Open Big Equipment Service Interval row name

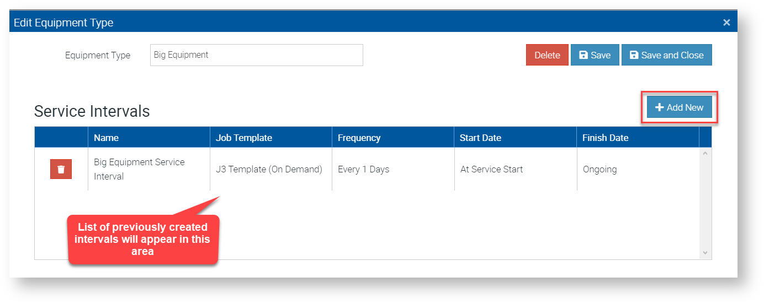tap(139, 169)
